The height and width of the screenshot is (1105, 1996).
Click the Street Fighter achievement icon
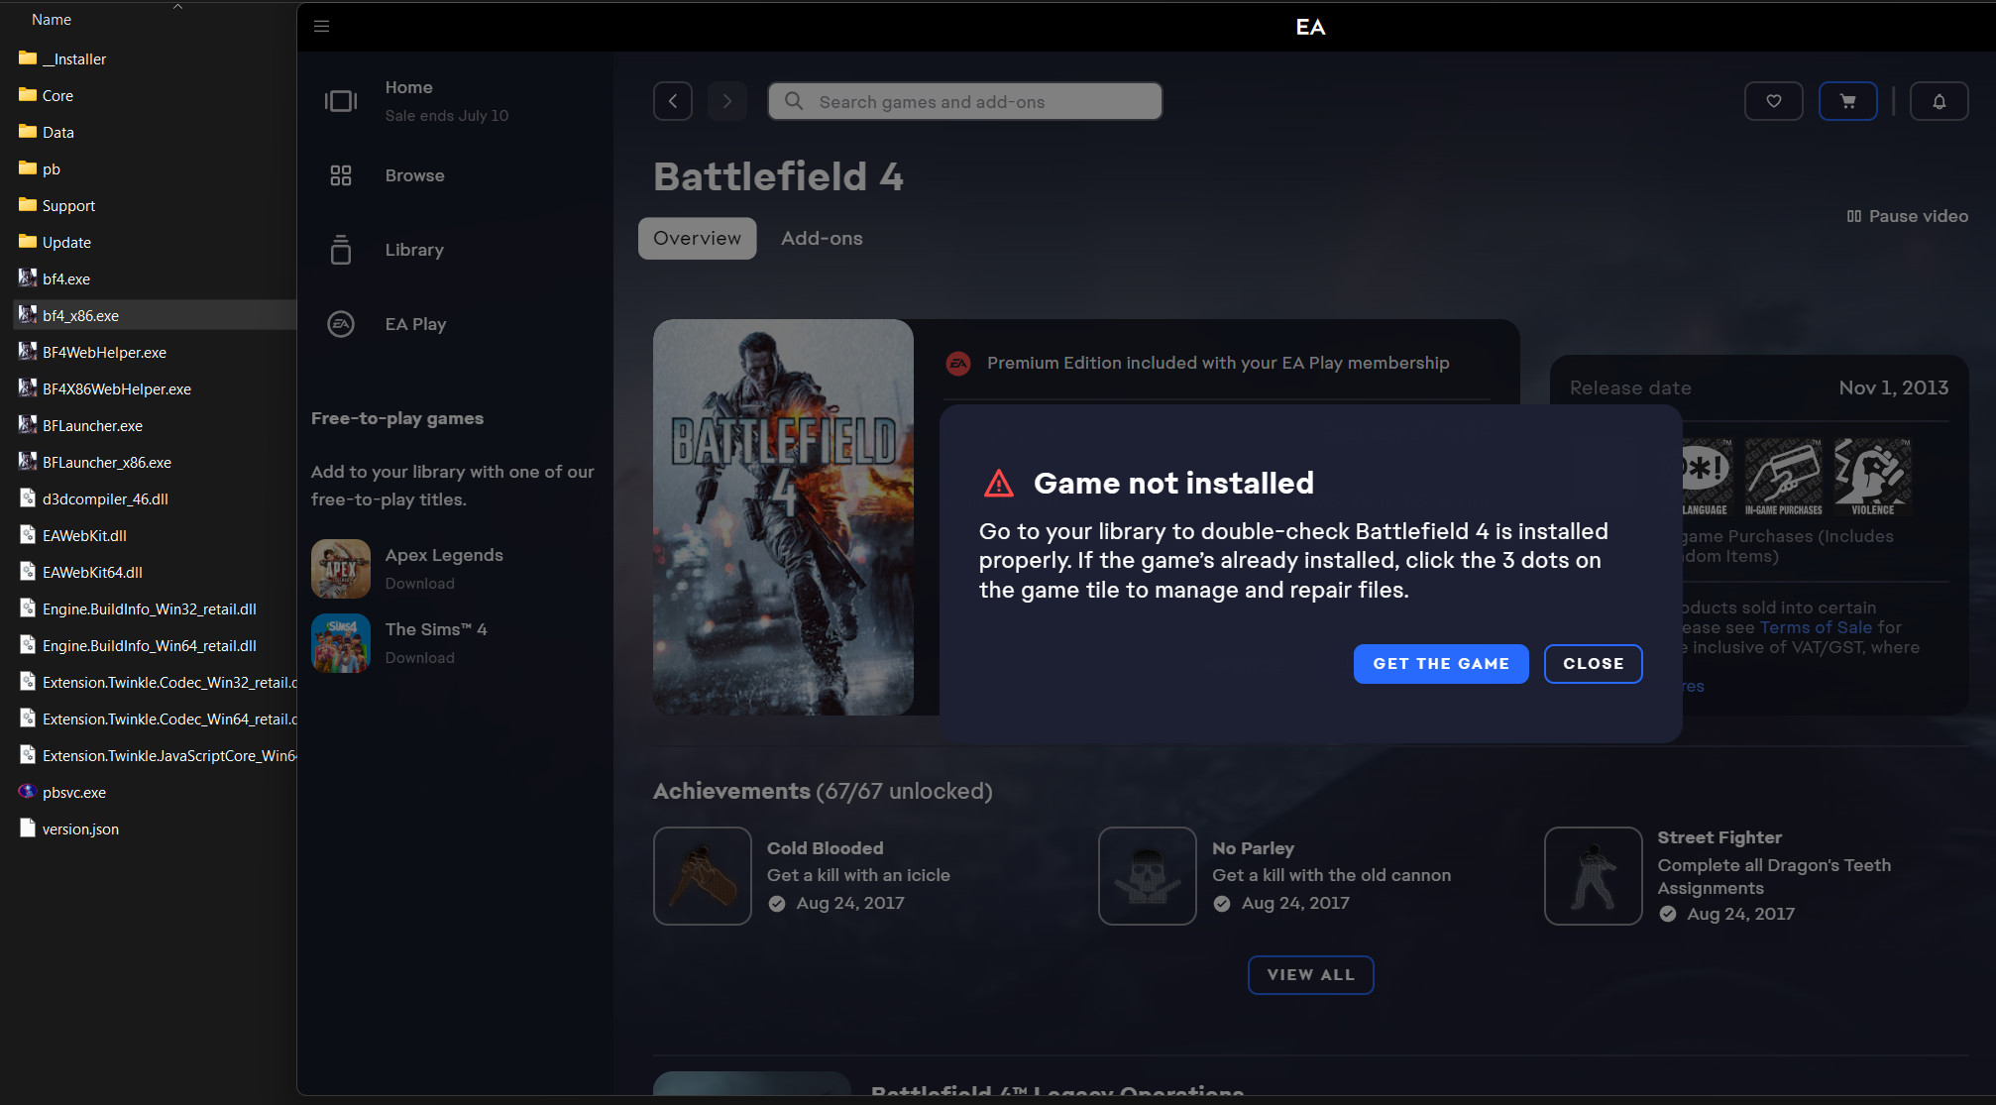(x=1594, y=876)
